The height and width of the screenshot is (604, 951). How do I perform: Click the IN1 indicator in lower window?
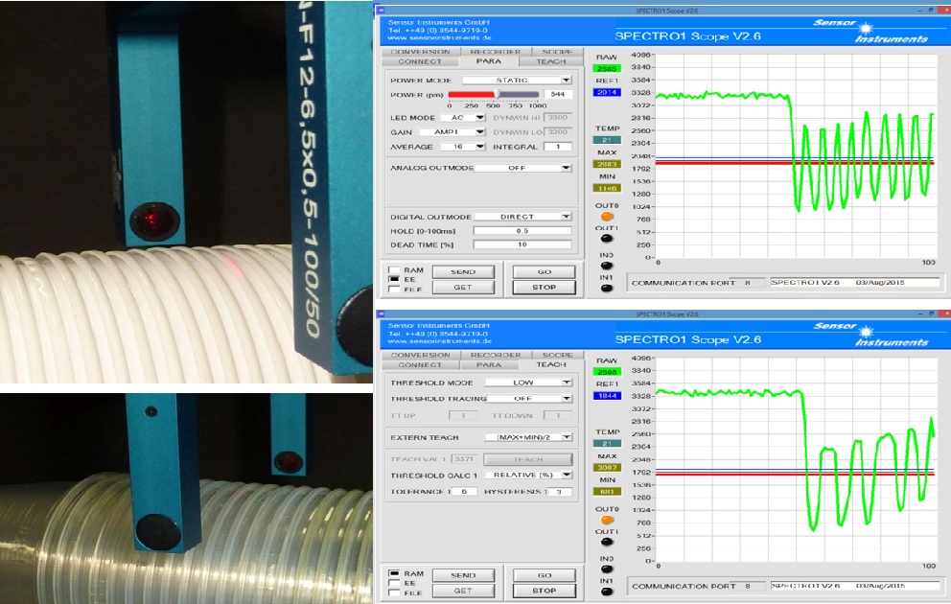pos(607,592)
